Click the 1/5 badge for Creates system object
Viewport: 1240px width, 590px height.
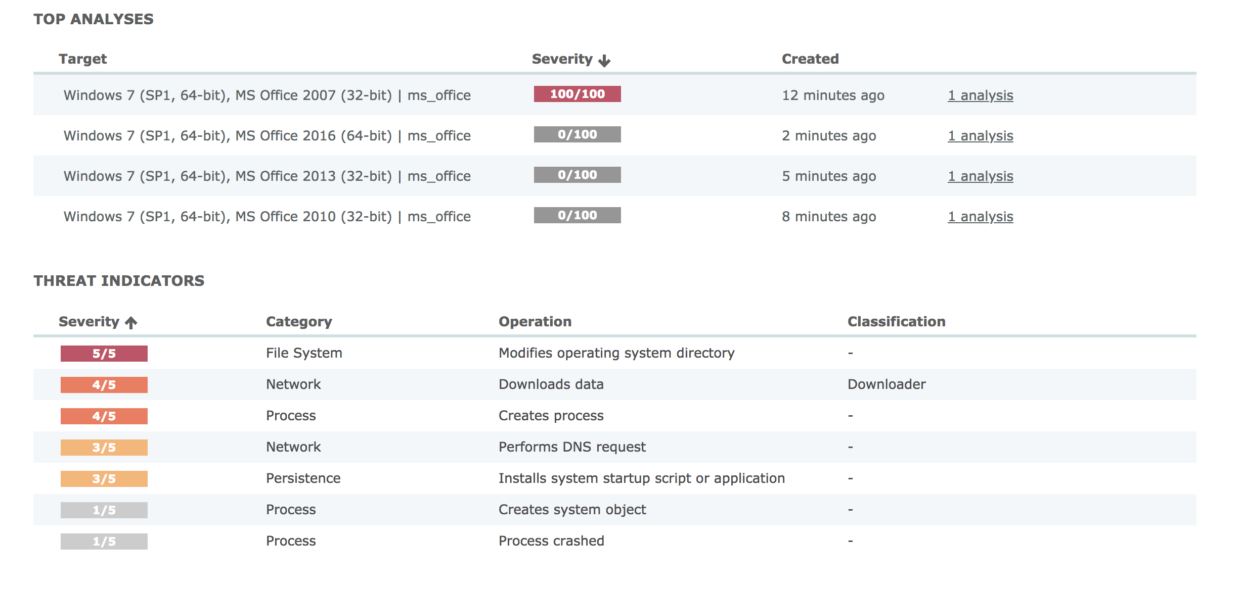104,510
